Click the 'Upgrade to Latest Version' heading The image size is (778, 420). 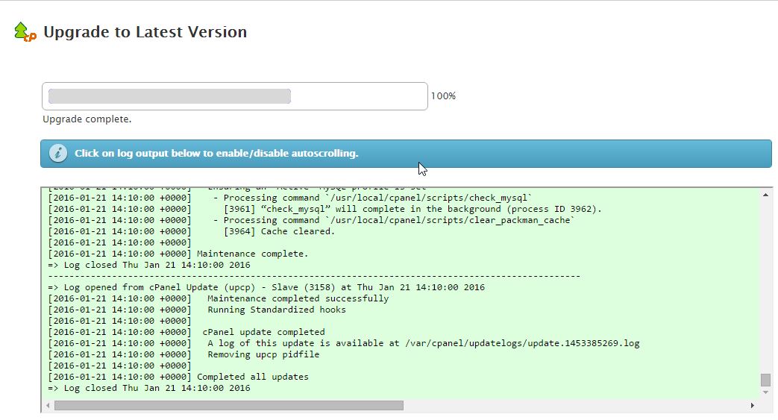145,32
